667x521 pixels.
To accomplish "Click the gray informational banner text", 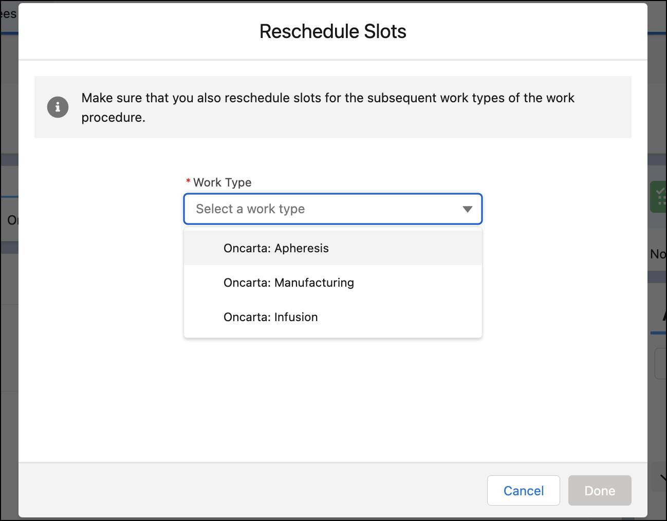I will [327, 106].
